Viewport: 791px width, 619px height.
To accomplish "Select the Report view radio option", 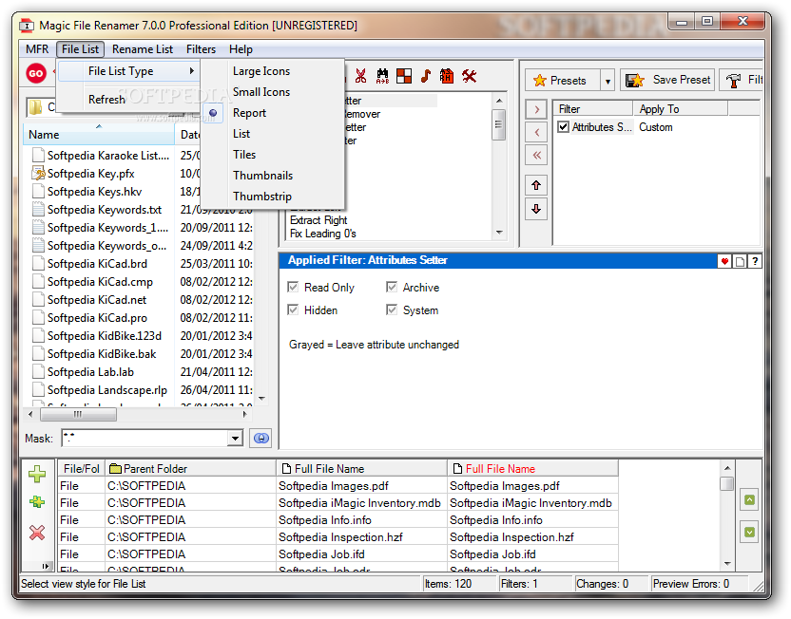I will pyautogui.click(x=249, y=113).
